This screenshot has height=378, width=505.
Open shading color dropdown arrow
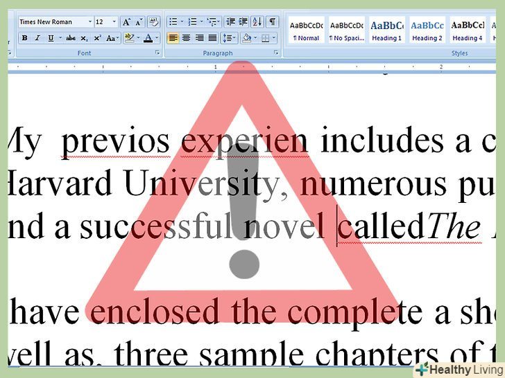(256, 38)
